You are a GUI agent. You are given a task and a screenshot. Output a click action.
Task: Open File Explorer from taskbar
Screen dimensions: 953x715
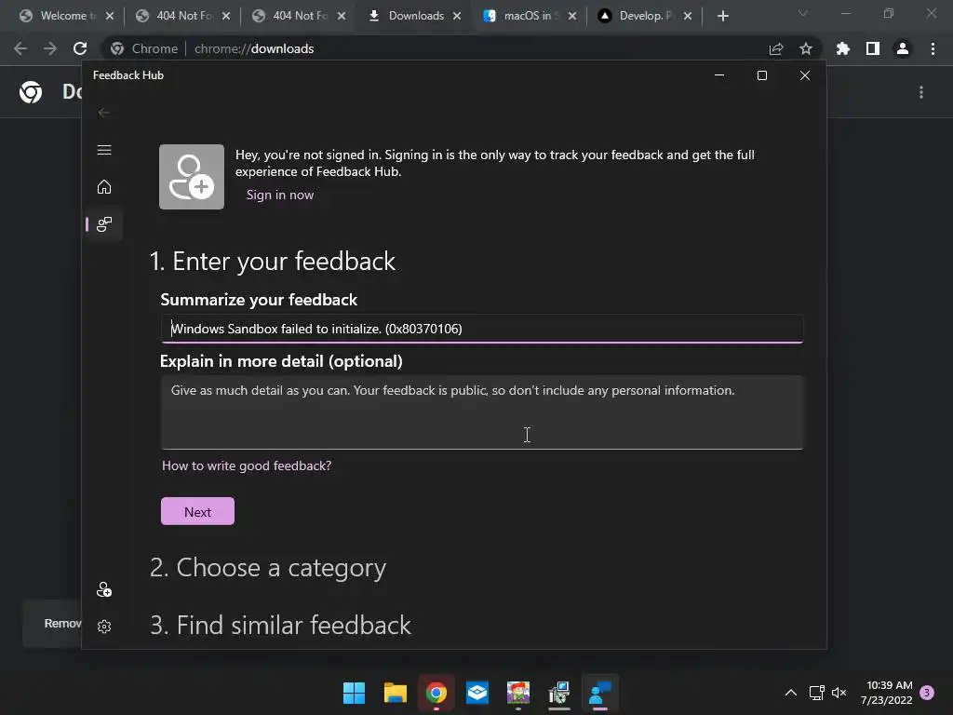[x=395, y=693]
